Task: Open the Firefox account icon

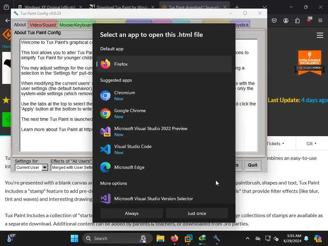Action: pyautogui.click(x=286, y=20)
